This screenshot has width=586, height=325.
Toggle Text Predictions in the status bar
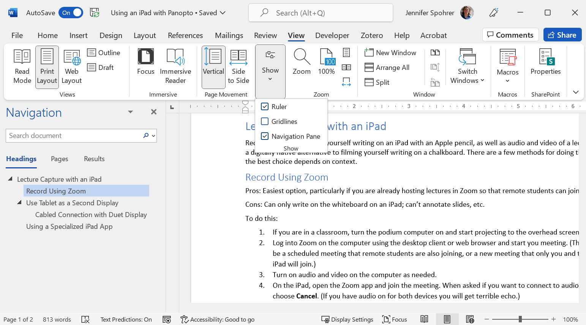[x=126, y=319]
